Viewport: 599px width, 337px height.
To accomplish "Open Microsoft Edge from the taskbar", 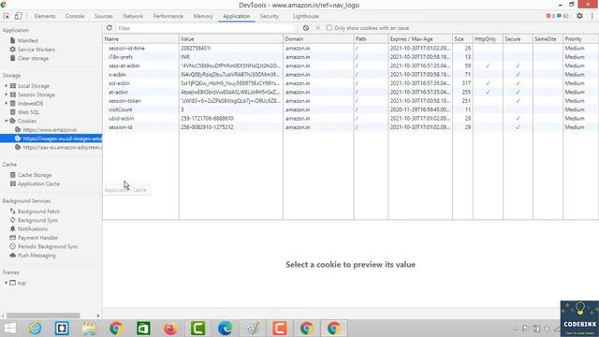I will pos(225,329).
